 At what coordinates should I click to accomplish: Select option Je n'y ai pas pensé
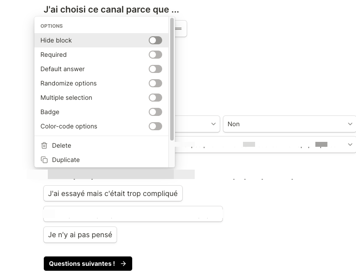click(x=80, y=235)
